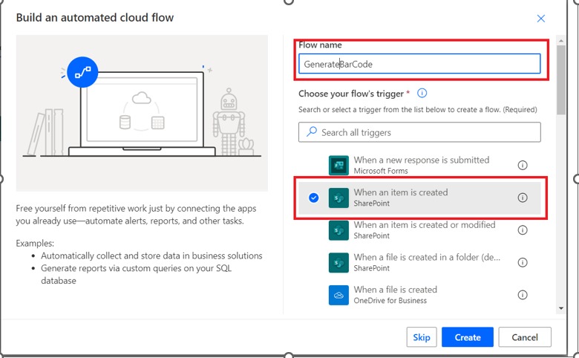Show info for item created or modified

(523, 230)
